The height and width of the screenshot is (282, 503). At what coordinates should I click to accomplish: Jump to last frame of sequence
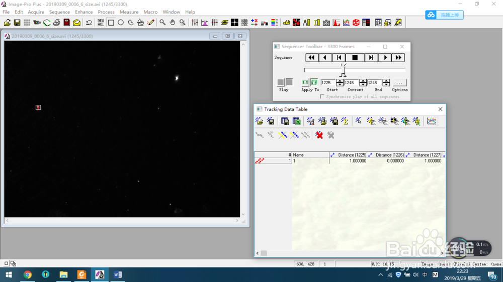click(x=398, y=58)
